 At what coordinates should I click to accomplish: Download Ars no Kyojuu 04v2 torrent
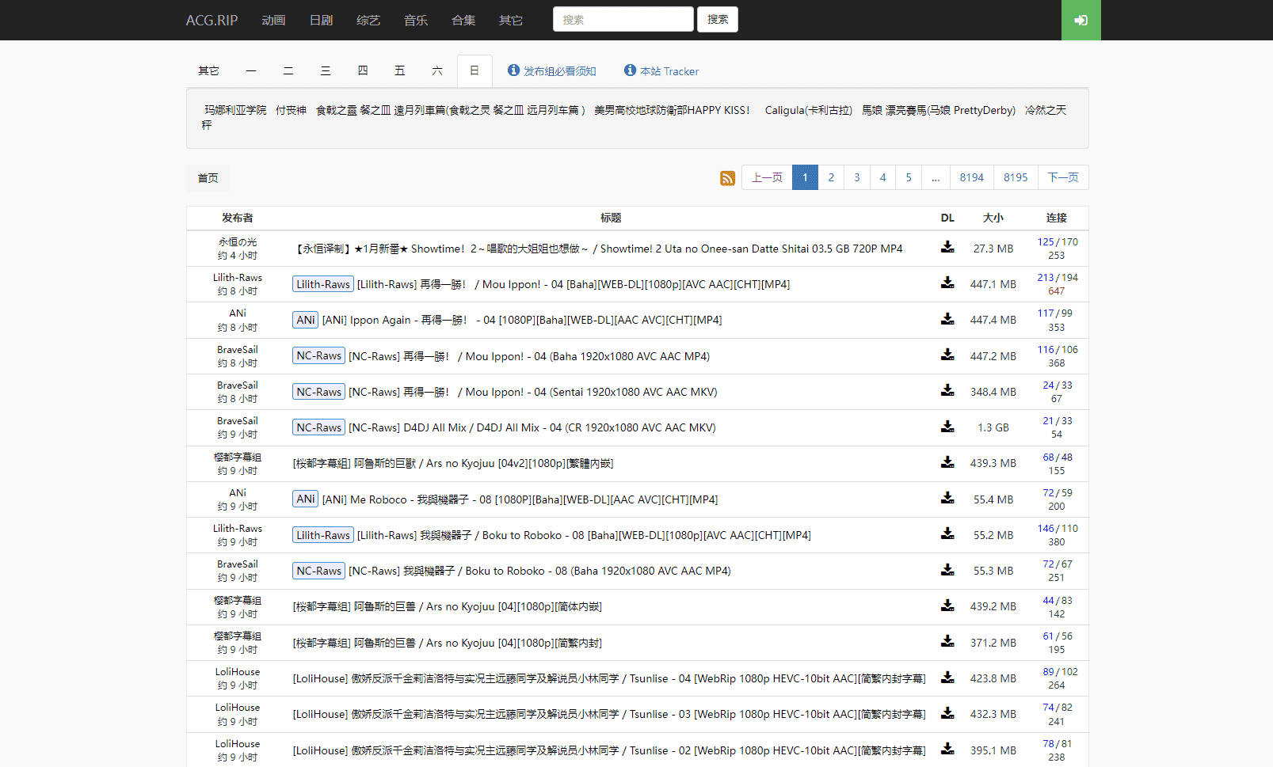pyautogui.click(x=947, y=463)
